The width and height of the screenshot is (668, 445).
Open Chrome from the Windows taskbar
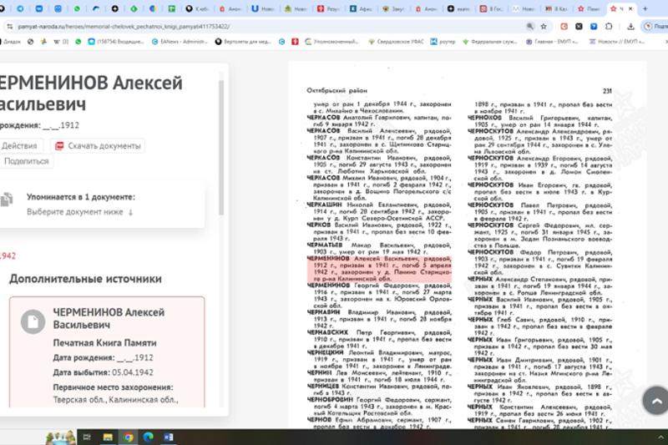click(x=128, y=437)
